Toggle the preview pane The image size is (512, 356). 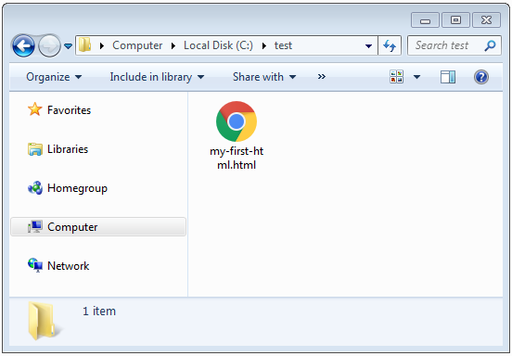[448, 77]
